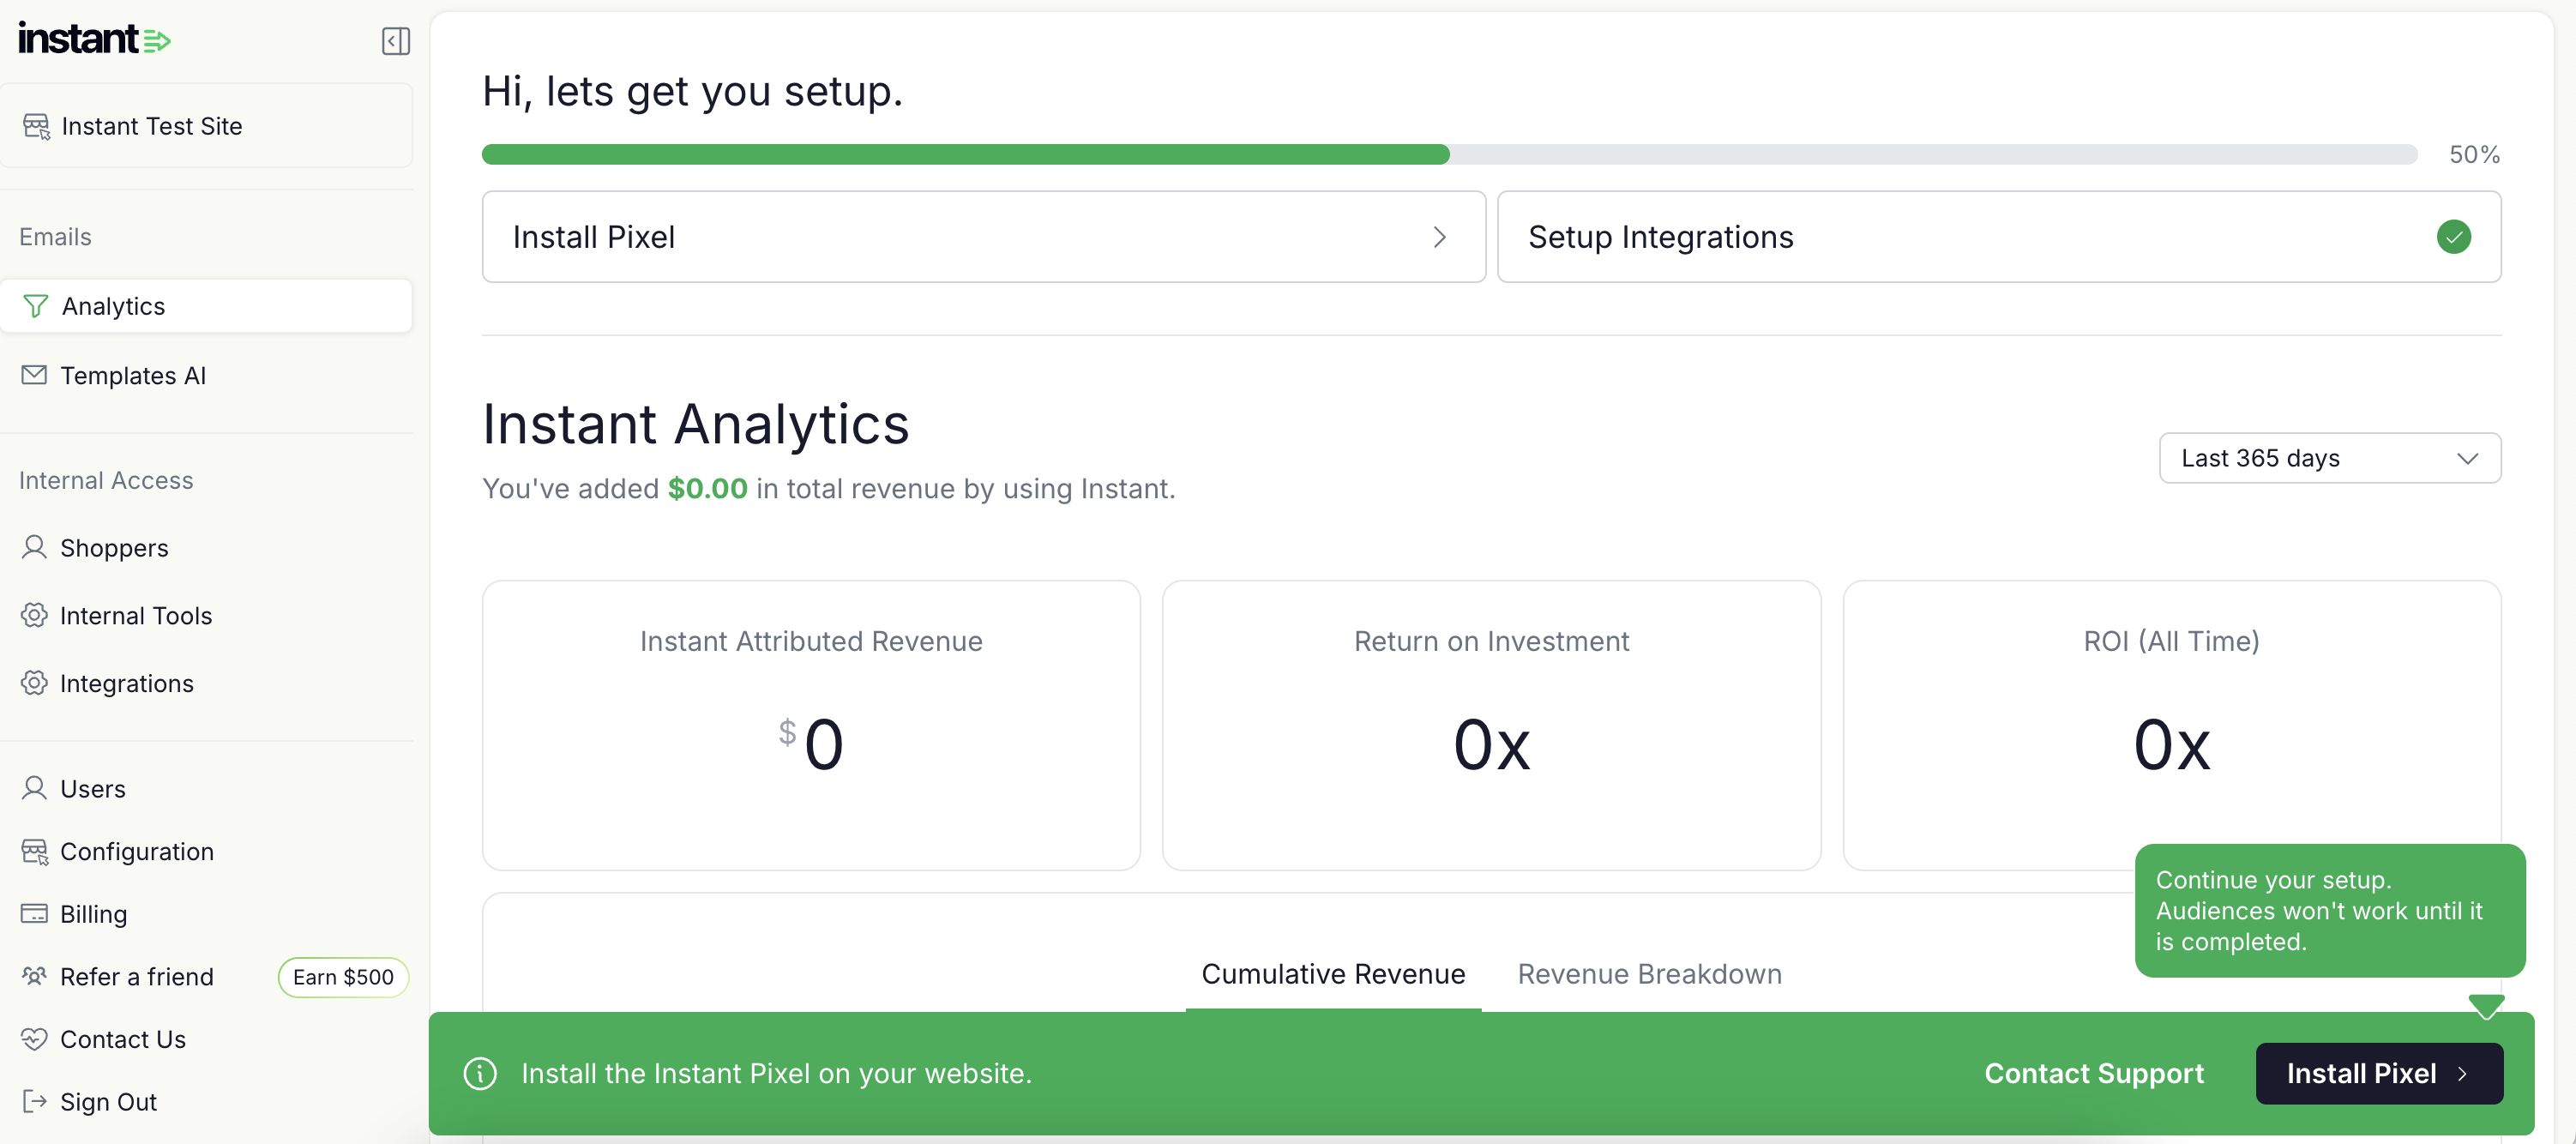Open Analytics in the sidebar
Image resolution: width=2576 pixels, height=1144 pixels.
pos(206,306)
